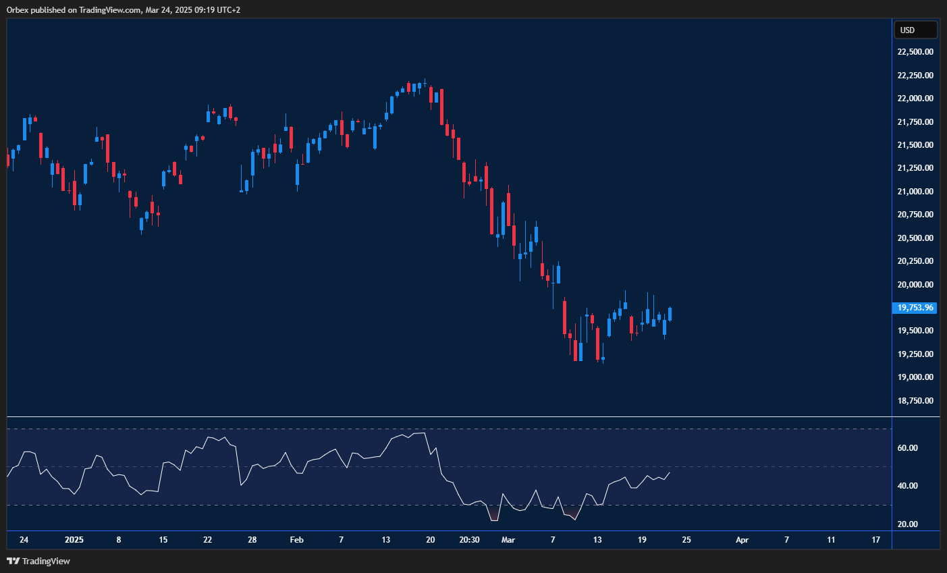Click the TradingView logo icon

[13, 561]
